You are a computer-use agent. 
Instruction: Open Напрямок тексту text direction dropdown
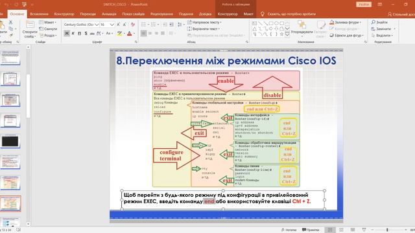(204, 22)
